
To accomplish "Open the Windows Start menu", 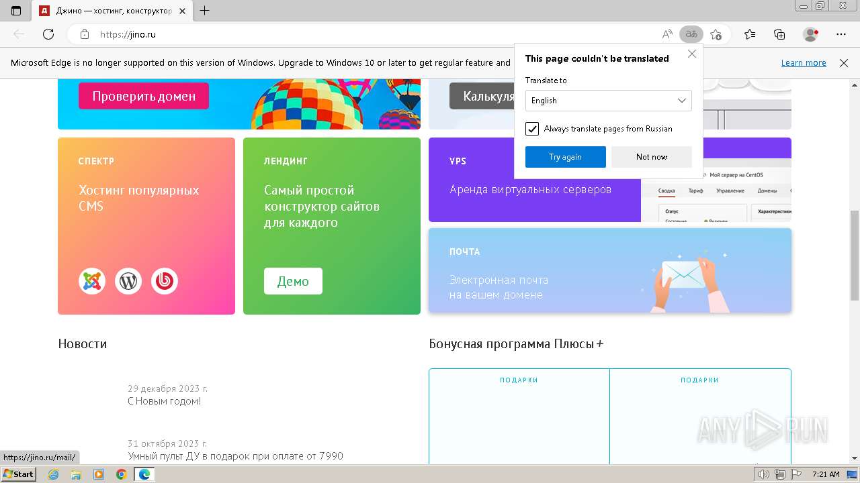I will pyautogui.click(x=19, y=474).
